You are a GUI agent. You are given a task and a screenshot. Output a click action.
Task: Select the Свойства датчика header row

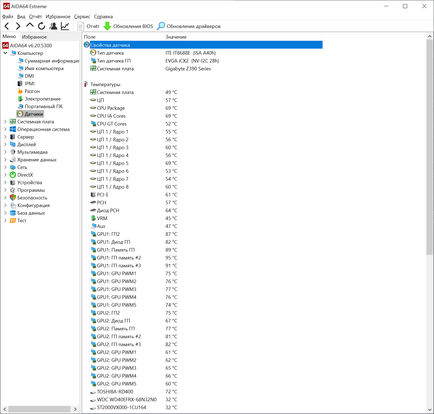point(203,45)
